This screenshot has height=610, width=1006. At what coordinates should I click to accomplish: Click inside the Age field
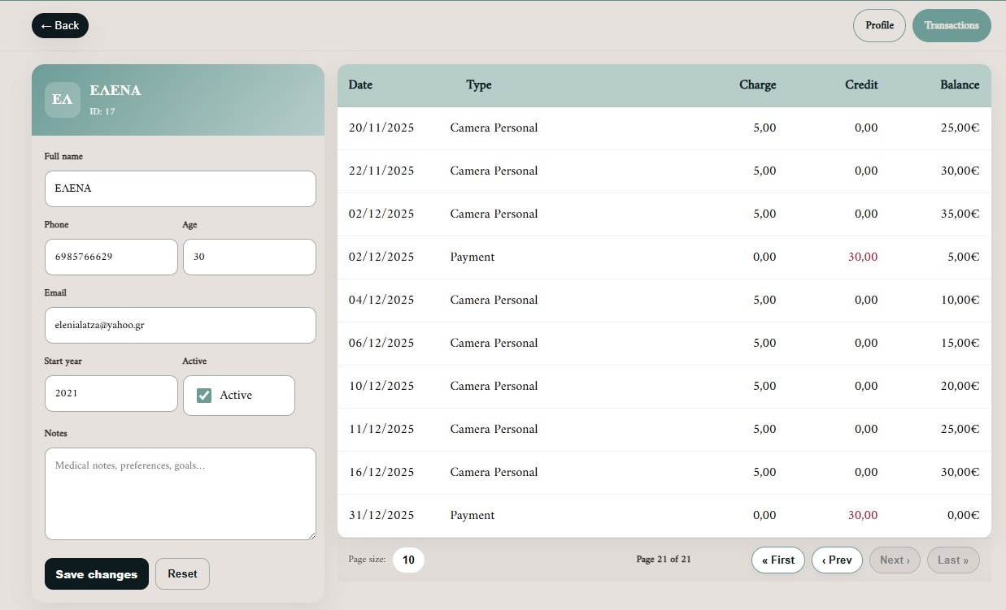(x=249, y=256)
